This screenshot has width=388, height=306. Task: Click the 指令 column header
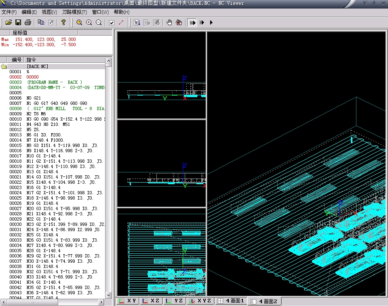(32, 59)
